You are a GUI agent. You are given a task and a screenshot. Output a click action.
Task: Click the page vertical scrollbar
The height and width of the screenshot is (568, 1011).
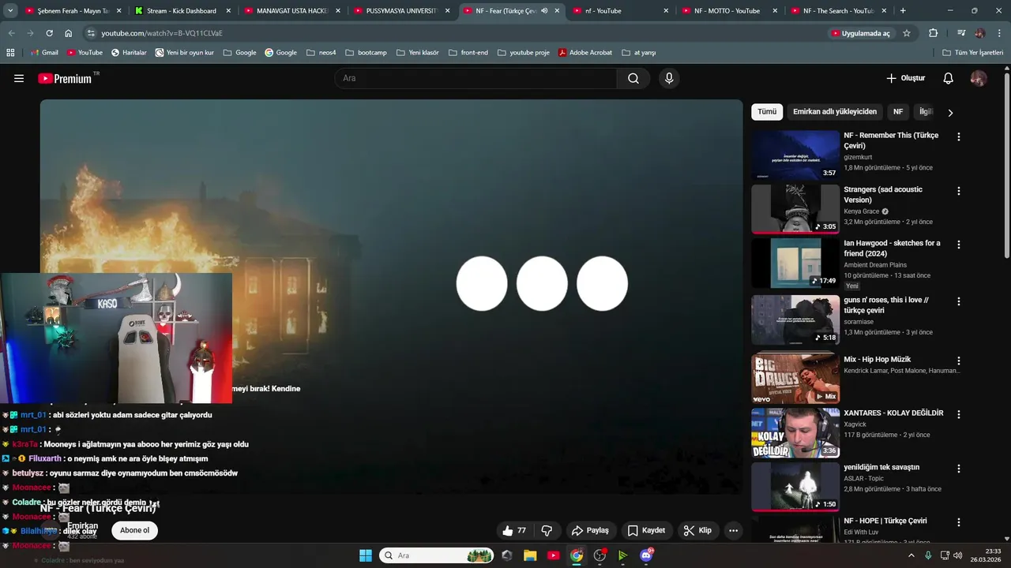coord(1007,166)
